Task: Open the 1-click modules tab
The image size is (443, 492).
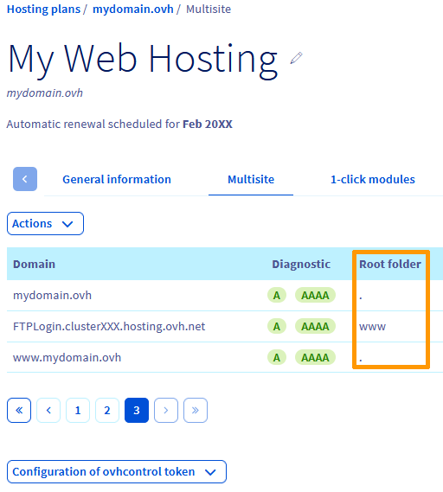Action: 373,180
